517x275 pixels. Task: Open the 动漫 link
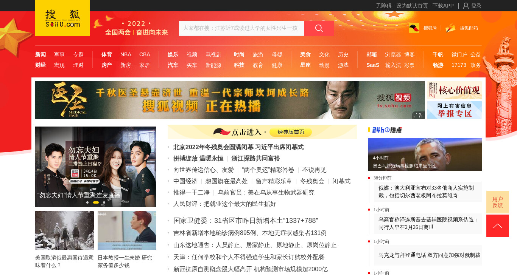(324, 65)
